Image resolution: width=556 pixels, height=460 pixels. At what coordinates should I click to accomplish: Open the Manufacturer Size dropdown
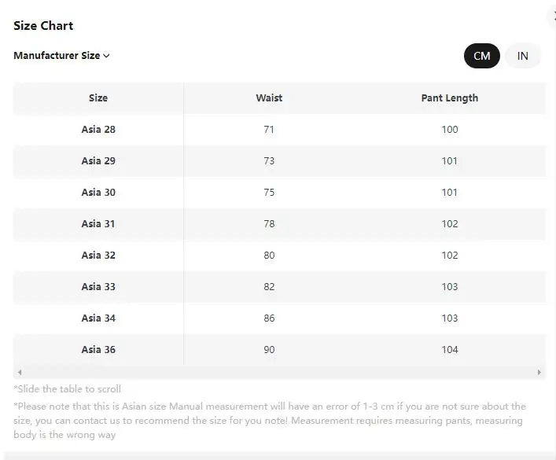61,56
